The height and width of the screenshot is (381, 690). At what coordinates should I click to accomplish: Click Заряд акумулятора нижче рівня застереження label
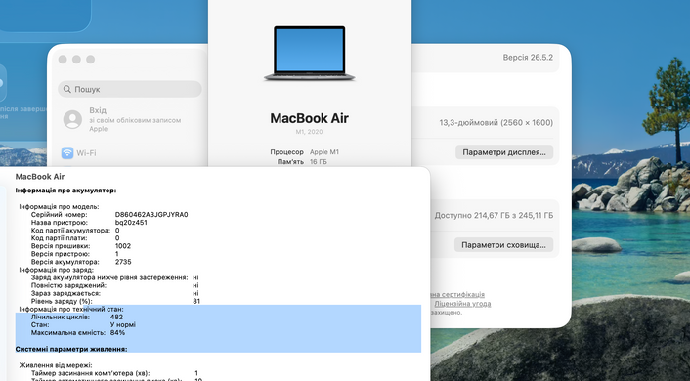pos(109,277)
